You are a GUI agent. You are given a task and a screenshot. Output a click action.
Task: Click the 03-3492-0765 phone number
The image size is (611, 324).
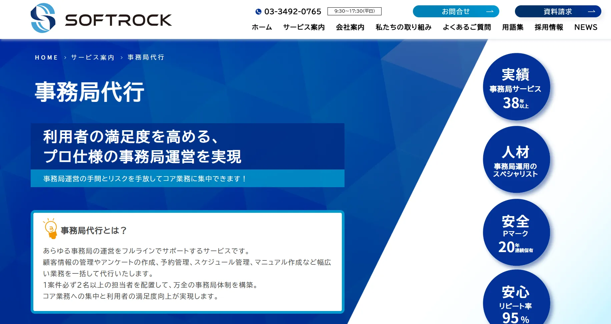tap(292, 11)
